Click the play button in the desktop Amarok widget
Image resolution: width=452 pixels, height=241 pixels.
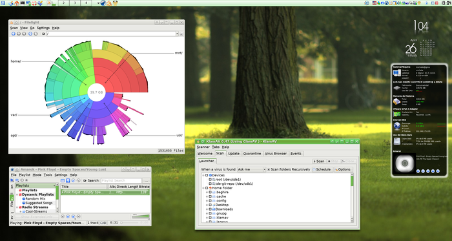coord(423,171)
